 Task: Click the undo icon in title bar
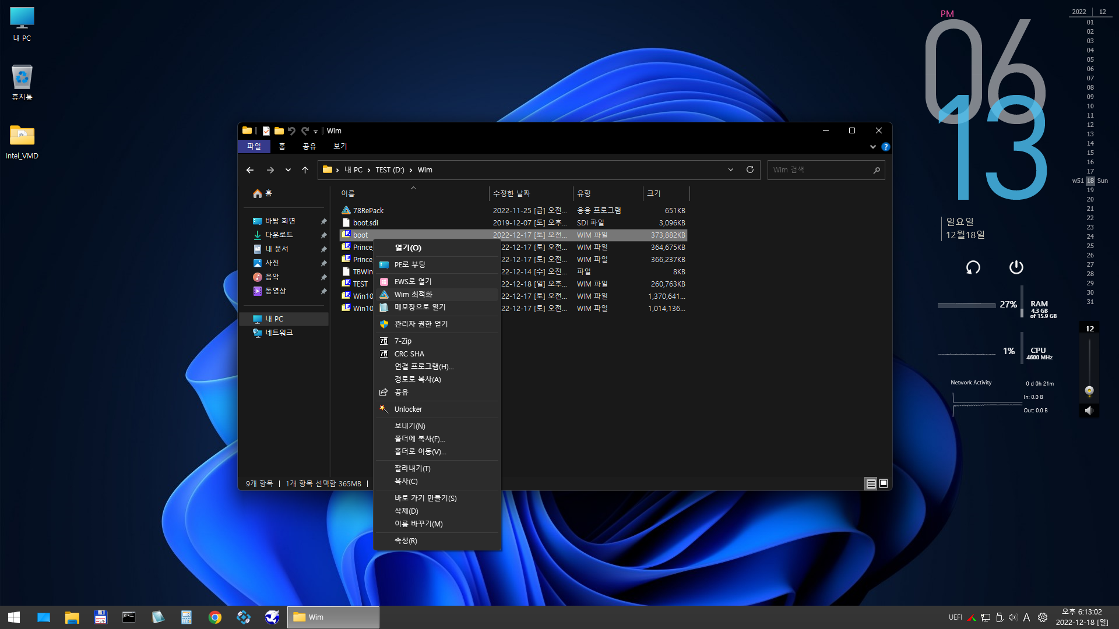click(291, 131)
